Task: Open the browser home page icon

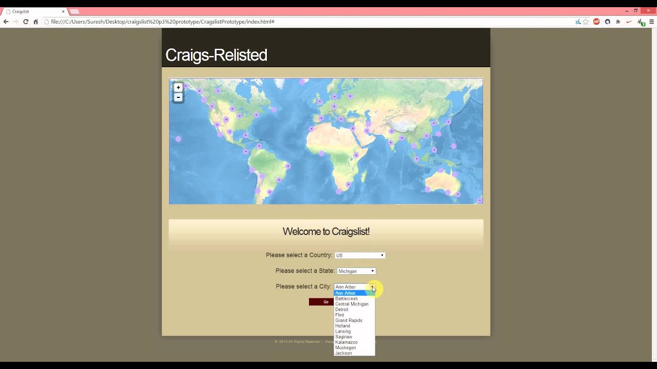Action: [x=35, y=22]
